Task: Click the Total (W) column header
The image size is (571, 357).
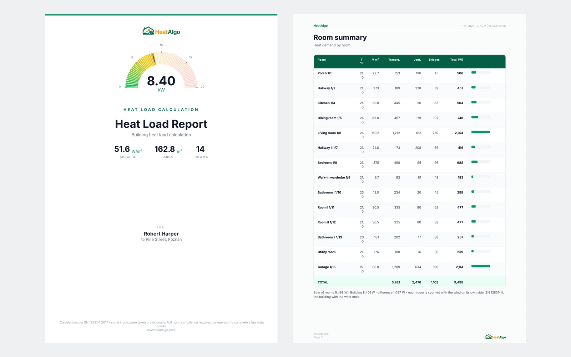Action: click(456, 60)
